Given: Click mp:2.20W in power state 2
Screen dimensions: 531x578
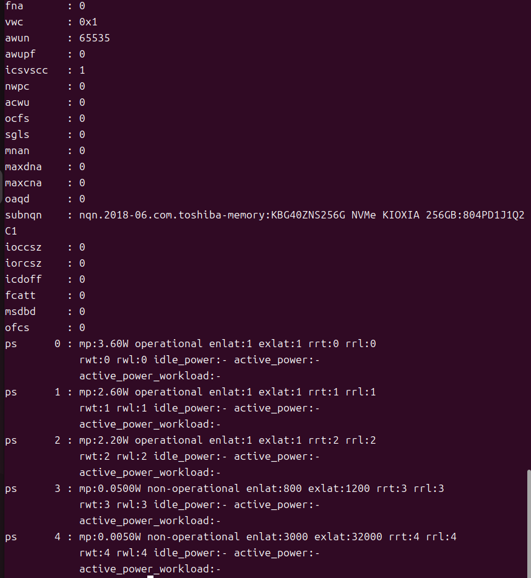Looking at the screenshot, I should (104, 440).
